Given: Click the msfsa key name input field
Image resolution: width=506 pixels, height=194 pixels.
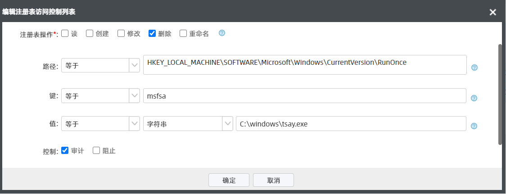Looking at the screenshot, I should pyautogui.click(x=304, y=96).
